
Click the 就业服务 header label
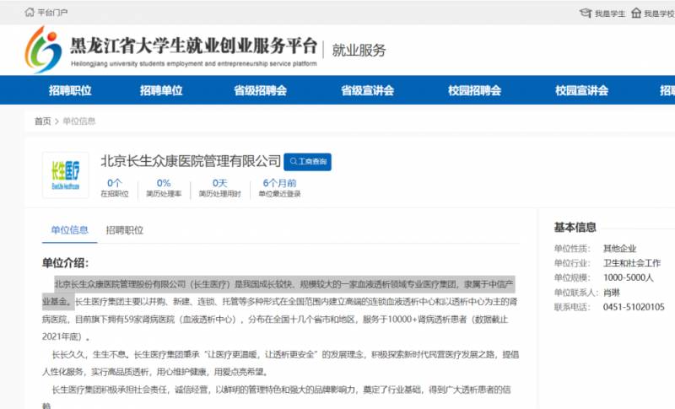click(359, 51)
